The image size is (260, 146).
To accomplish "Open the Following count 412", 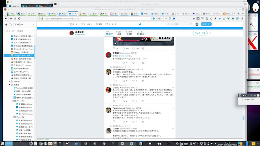I will tap(119, 33).
